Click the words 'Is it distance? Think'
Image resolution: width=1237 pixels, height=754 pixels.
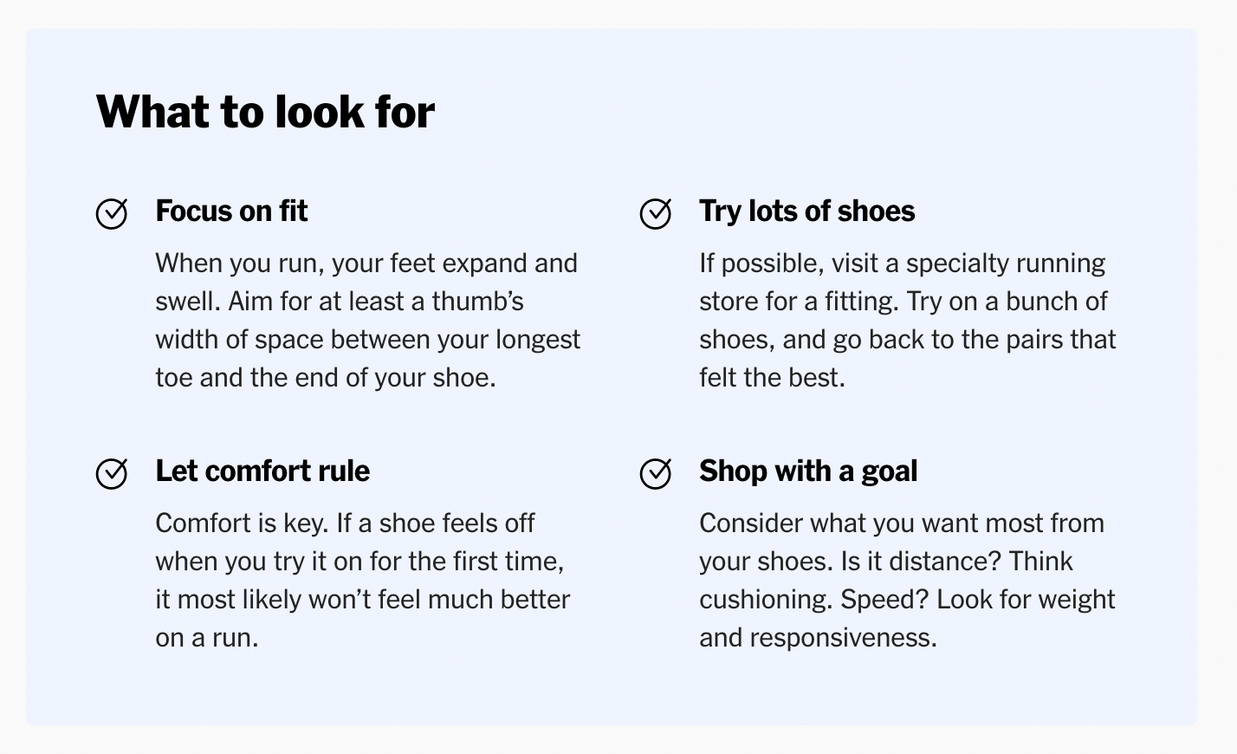click(x=956, y=561)
